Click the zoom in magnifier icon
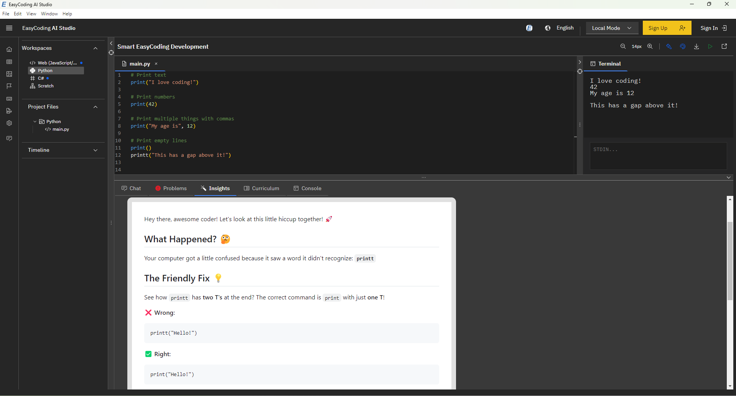The width and height of the screenshot is (736, 396). [650, 46]
